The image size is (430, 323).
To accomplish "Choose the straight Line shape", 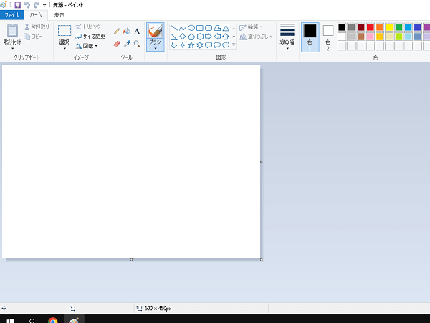I will [174, 28].
